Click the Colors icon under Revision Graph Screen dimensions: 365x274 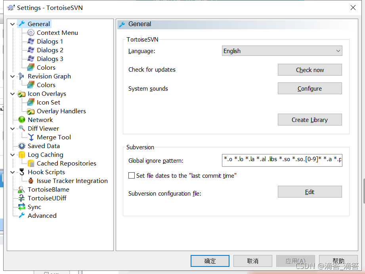[x=31, y=85]
